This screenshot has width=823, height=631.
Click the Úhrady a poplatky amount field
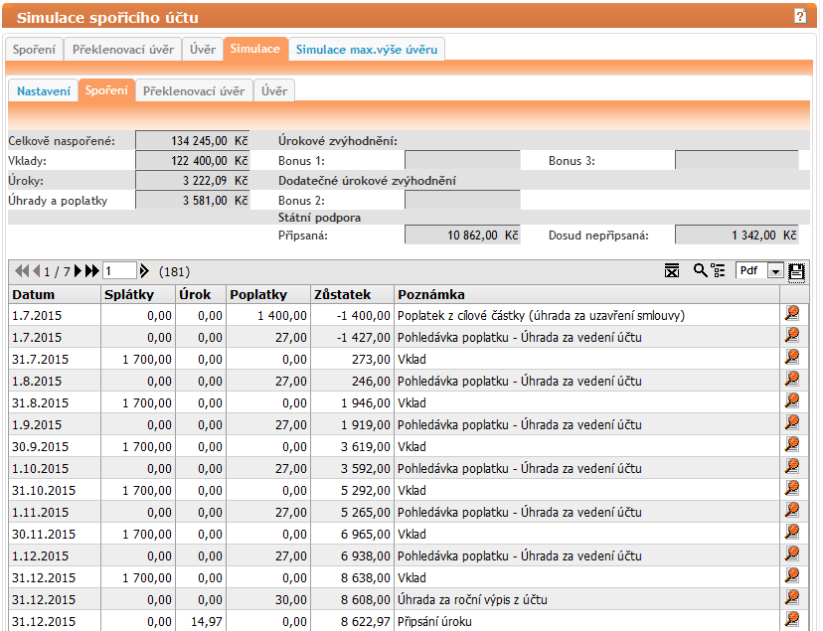[193, 201]
